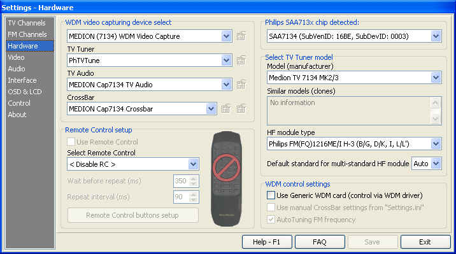Open properties icon next to WDM Video Capture dropdown
The width and height of the screenshot is (456, 254).
coord(241,36)
